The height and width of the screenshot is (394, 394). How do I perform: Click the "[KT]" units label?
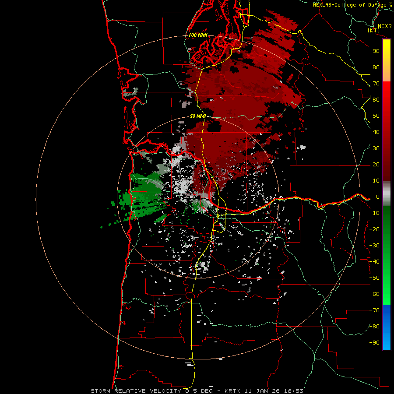pos(373,30)
